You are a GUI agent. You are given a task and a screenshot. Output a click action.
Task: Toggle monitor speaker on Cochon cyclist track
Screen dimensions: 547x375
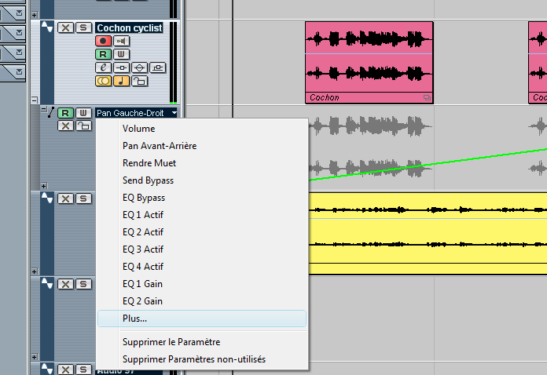pyautogui.click(x=122, y=41)
